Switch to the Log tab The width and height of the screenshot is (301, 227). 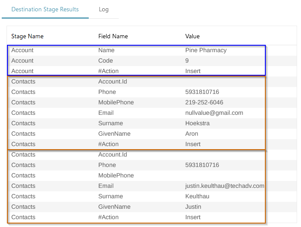(x=104, y=9)
